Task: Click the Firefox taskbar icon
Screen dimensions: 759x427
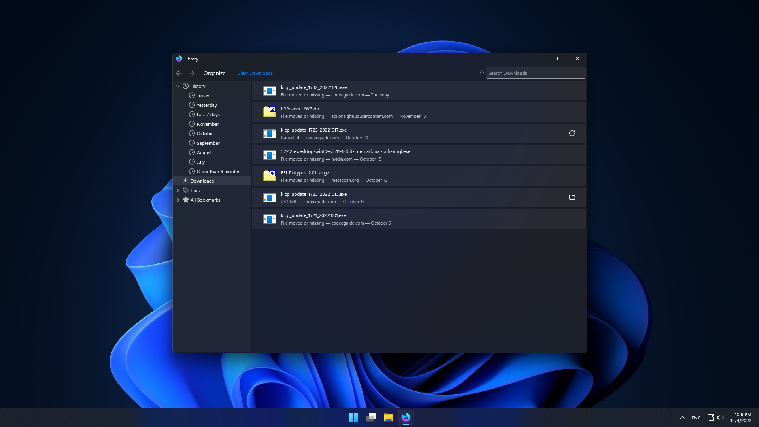Action: pyautogui.click(x=406, y=418)
